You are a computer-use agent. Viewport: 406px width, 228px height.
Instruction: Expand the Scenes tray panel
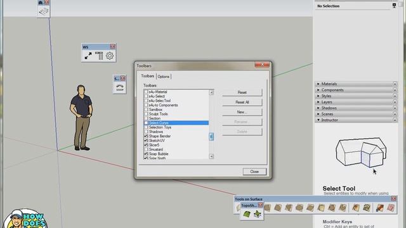[x=318, y=114]
